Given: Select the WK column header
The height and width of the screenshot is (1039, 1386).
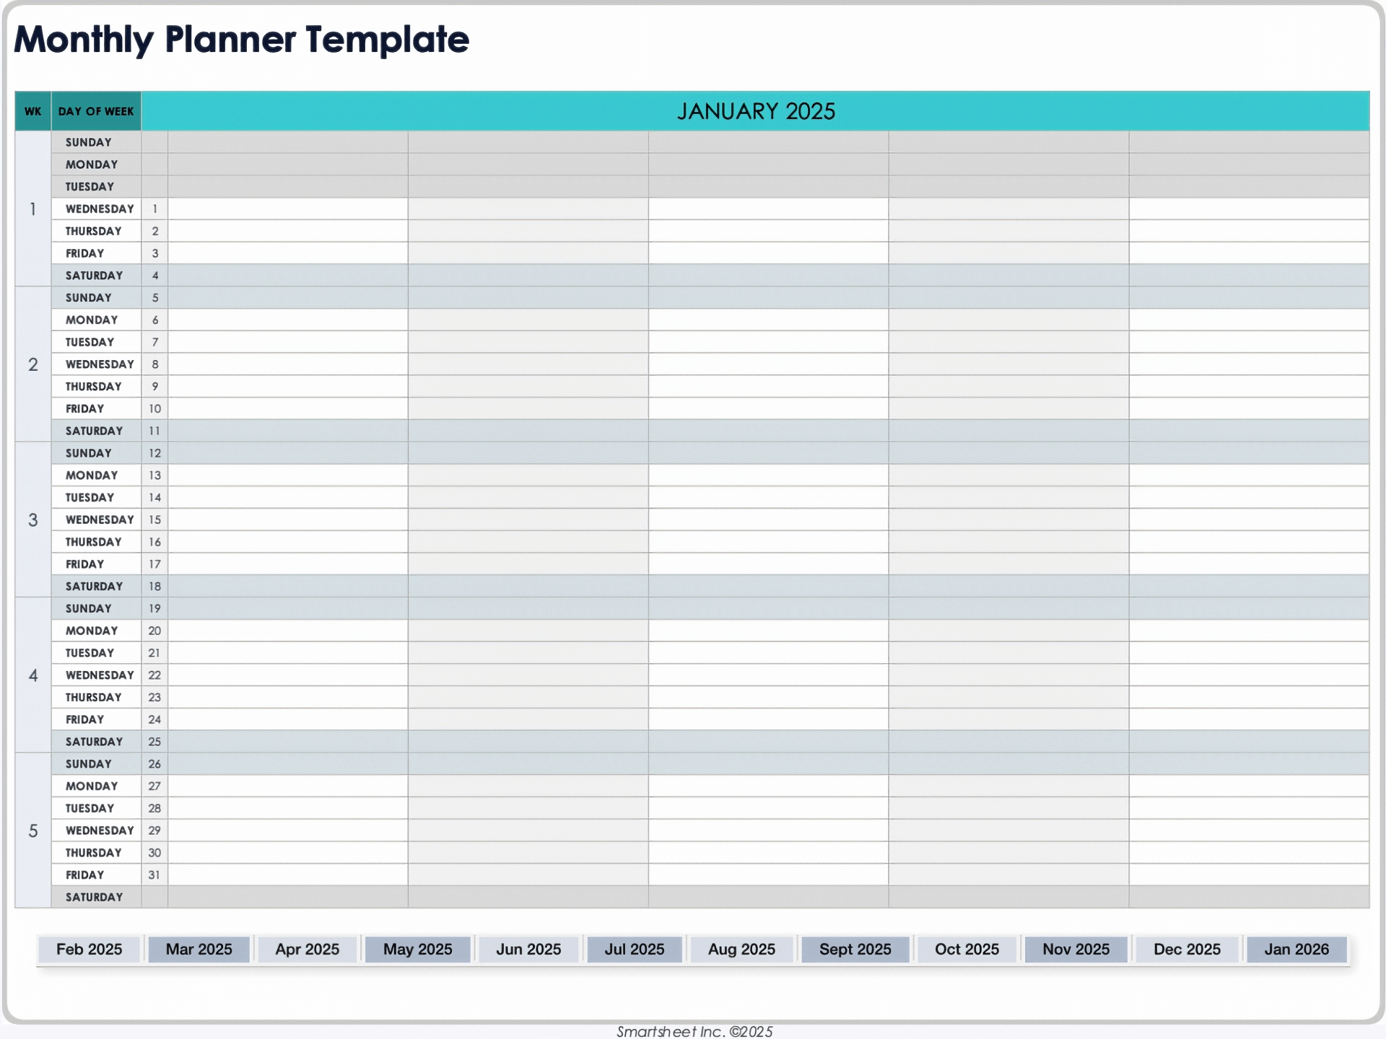Looking at the screenshot, I should 33,111.
